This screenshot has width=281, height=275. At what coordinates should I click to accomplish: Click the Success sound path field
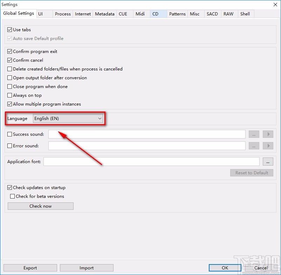[x=147, y=134]
